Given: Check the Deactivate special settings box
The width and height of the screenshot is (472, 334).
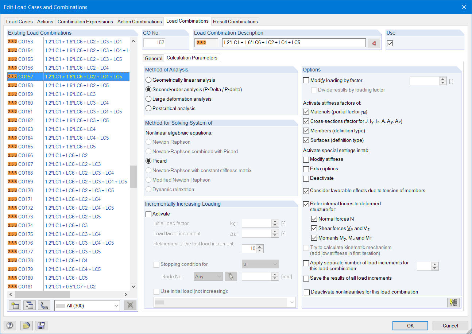Looking at the screenshot, I should click(306, 178).
